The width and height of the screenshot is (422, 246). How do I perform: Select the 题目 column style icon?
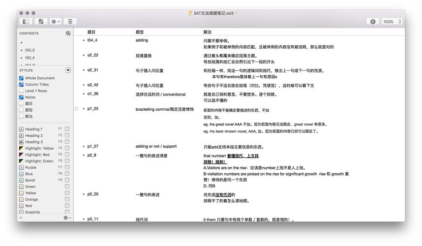tap(21, 104)
